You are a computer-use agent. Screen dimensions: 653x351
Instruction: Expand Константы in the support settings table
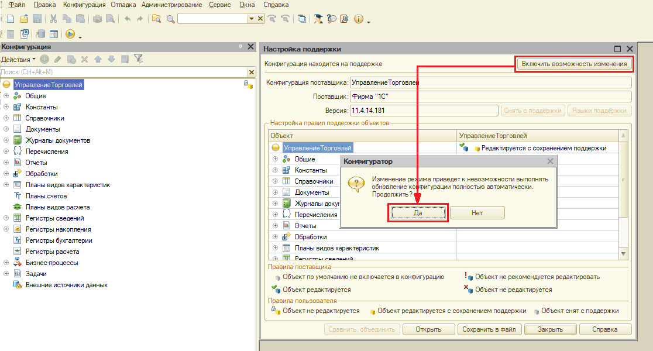tap(275, 170)
